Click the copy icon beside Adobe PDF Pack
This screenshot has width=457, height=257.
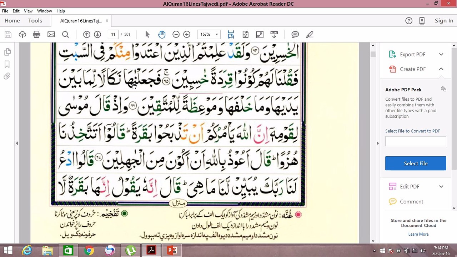[443, 89]
